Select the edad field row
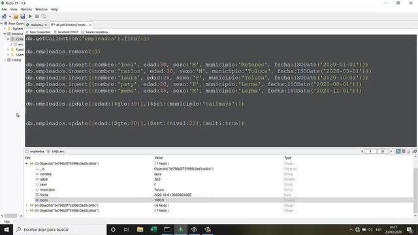Screen dimensions: 418x235 click(219, 180)
